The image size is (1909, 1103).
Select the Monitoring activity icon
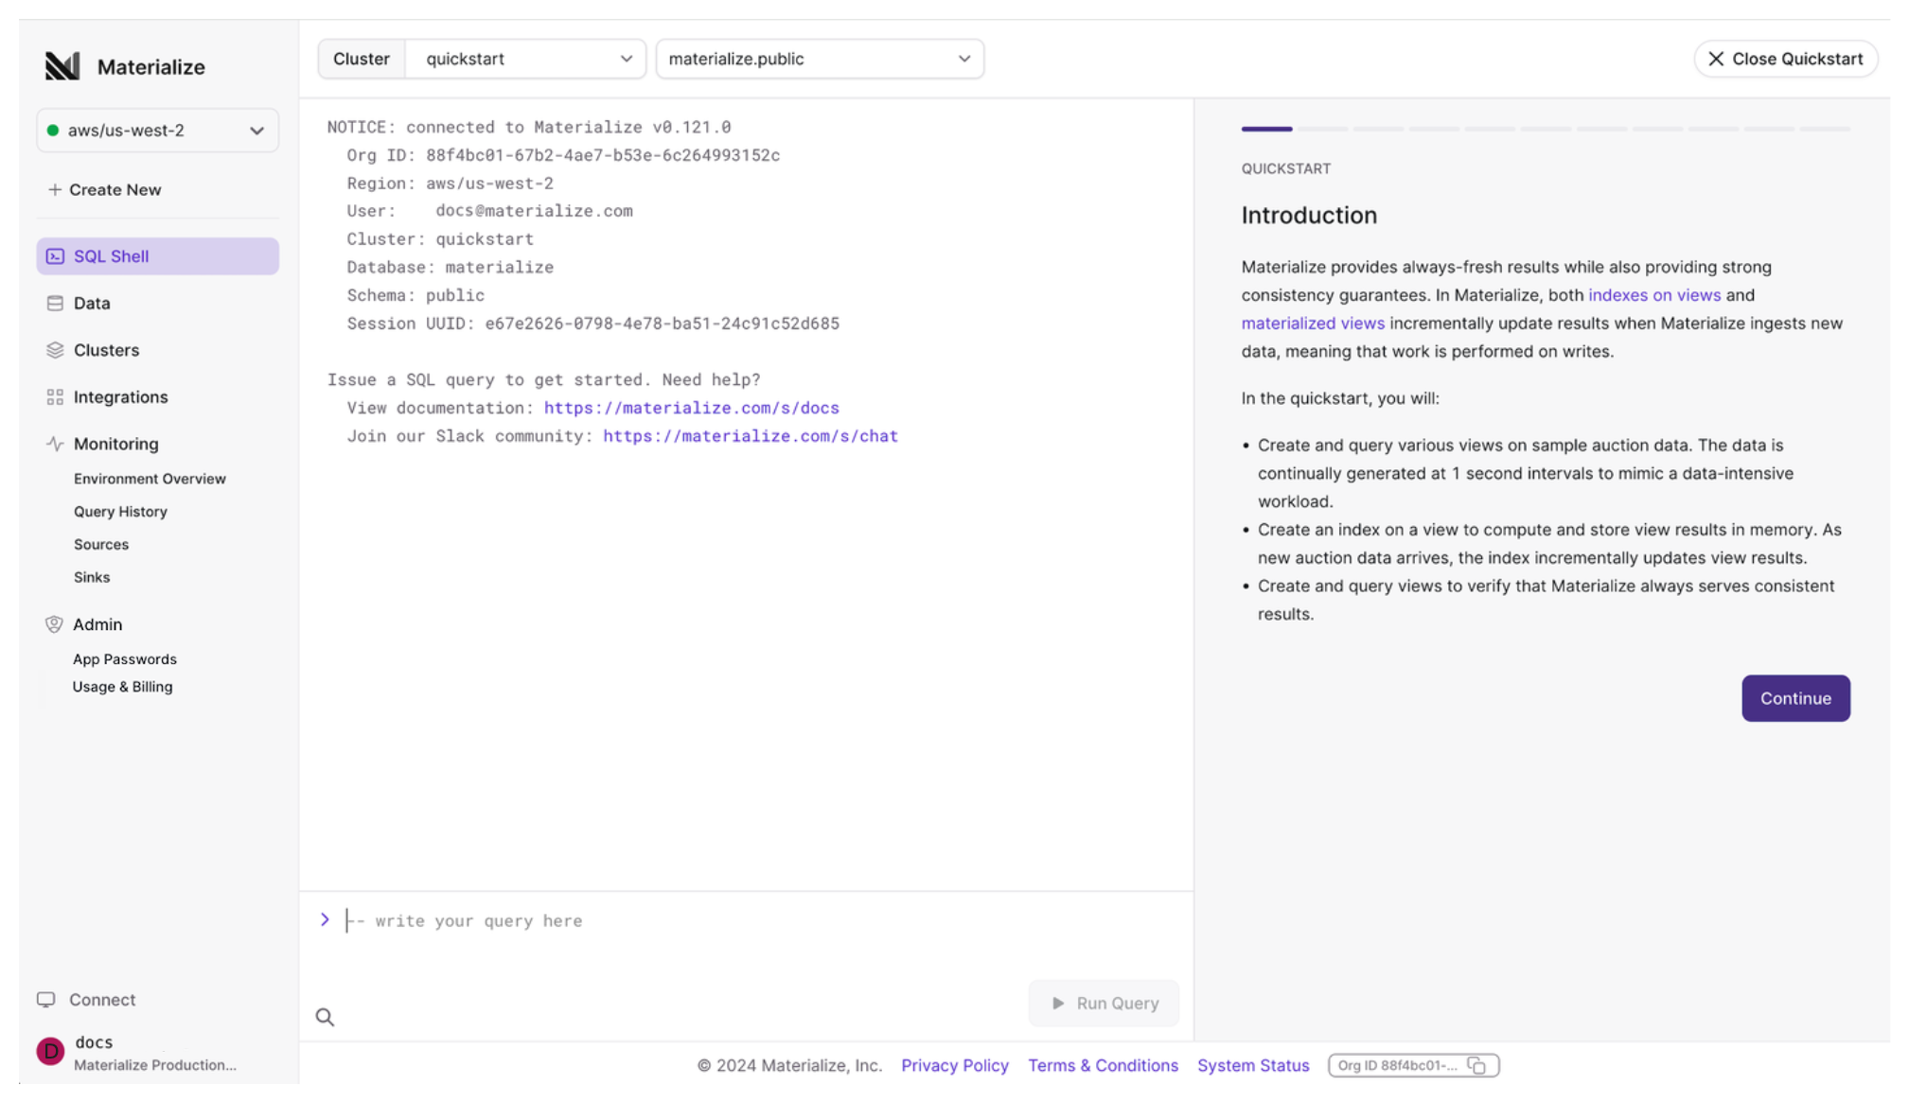click(x=55, y=443)
